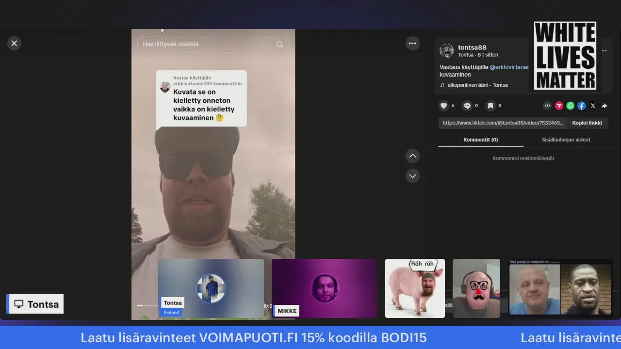Viewport: 621px width, 349px height.
Task: Open more share options arrow
Action: pos(604,106)
